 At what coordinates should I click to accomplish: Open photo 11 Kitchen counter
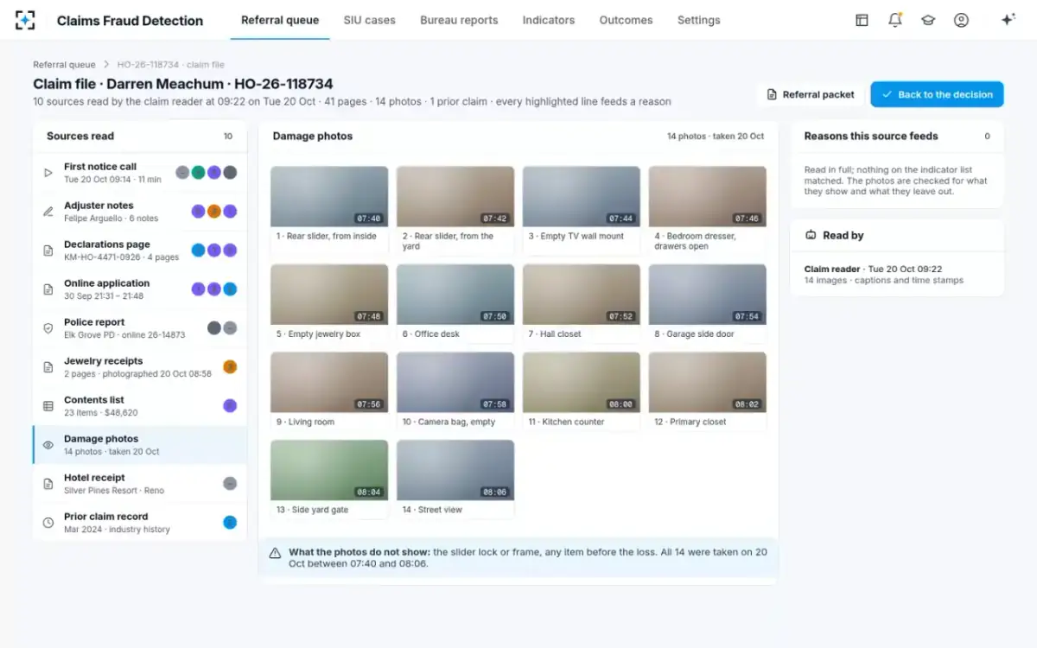click(x=582, y=391)
